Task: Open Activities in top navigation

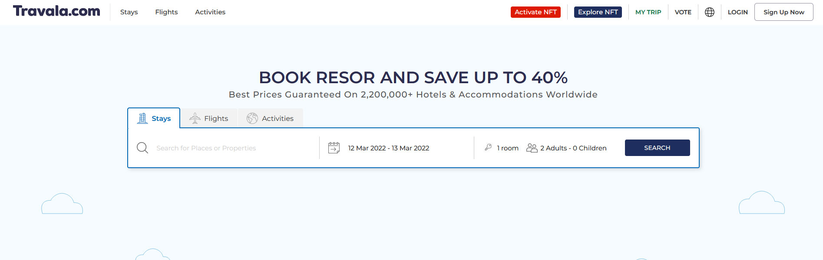Action: coord(210,12)
